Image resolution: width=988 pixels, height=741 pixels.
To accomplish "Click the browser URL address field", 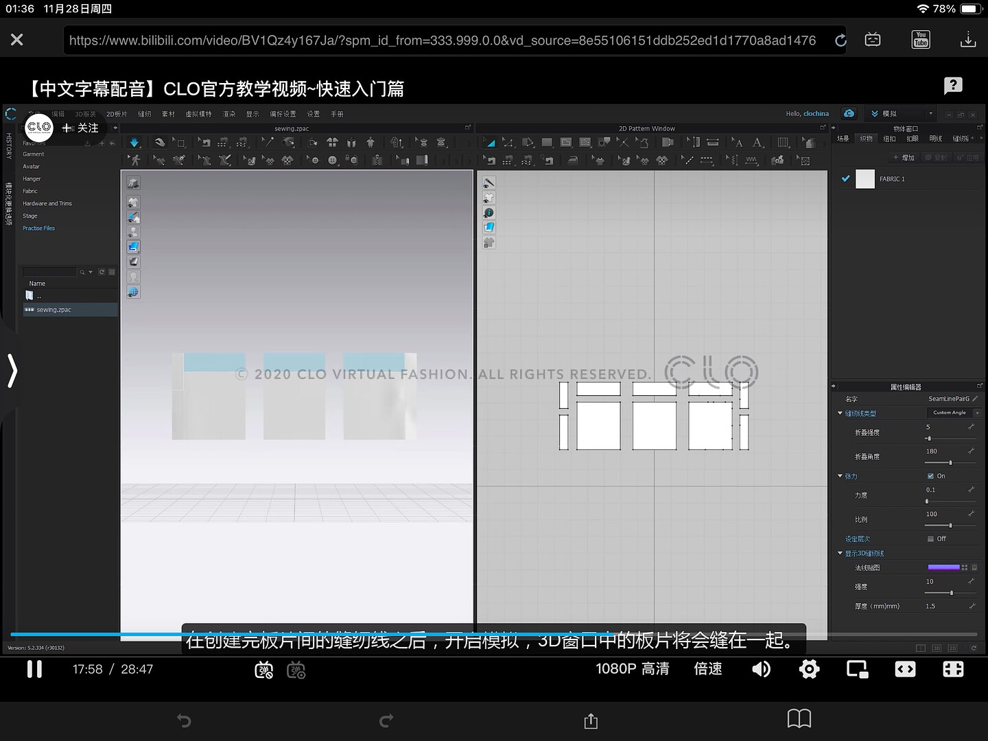I will pos(443,40).
